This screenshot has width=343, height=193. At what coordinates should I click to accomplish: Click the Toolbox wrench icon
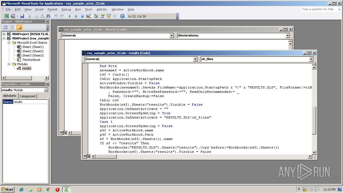tap(115, 16)
